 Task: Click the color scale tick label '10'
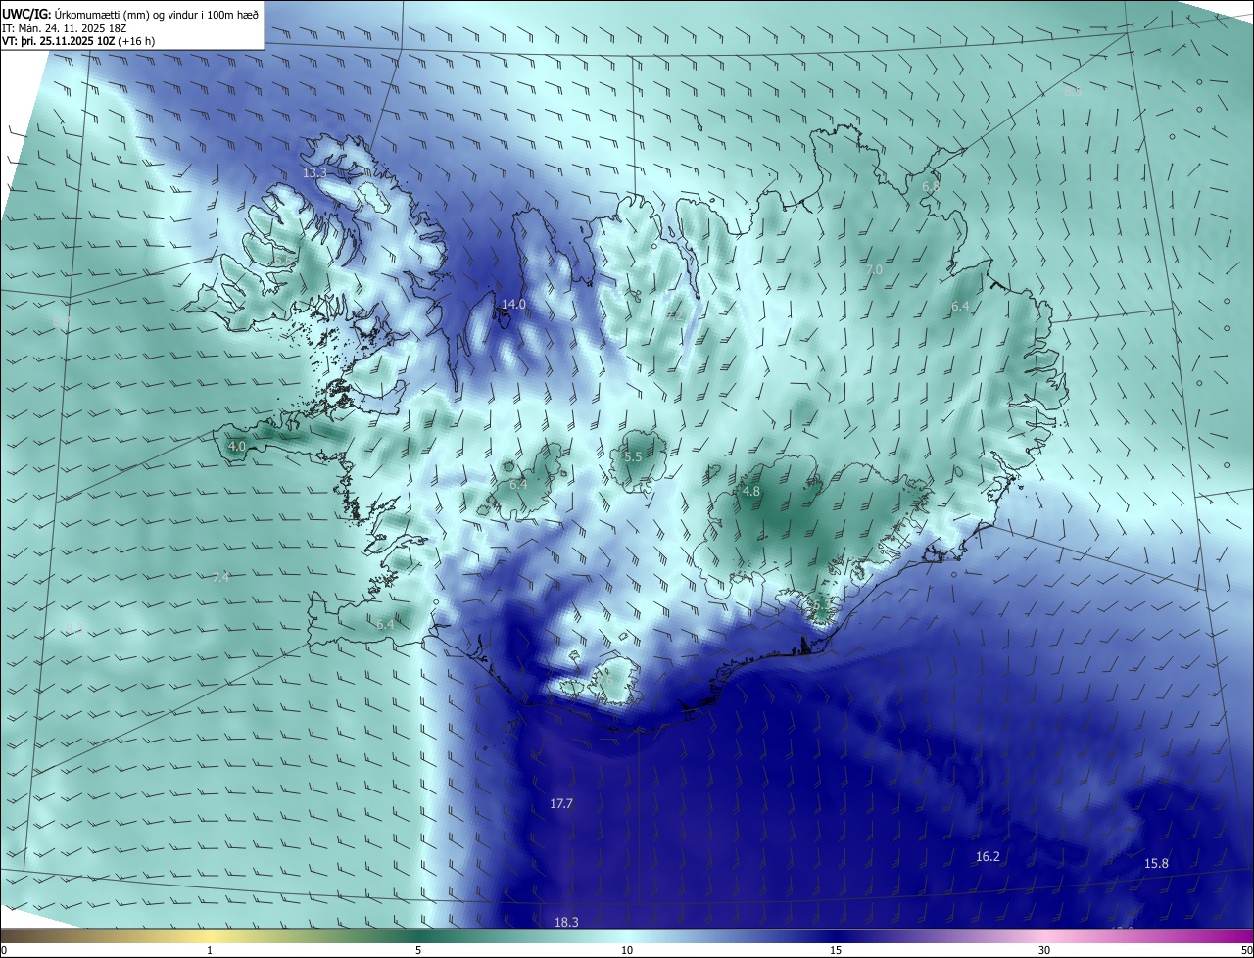click(627, 950)
